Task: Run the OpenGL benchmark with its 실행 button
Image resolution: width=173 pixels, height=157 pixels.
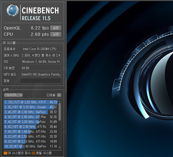Action: [x=56, y=28]
